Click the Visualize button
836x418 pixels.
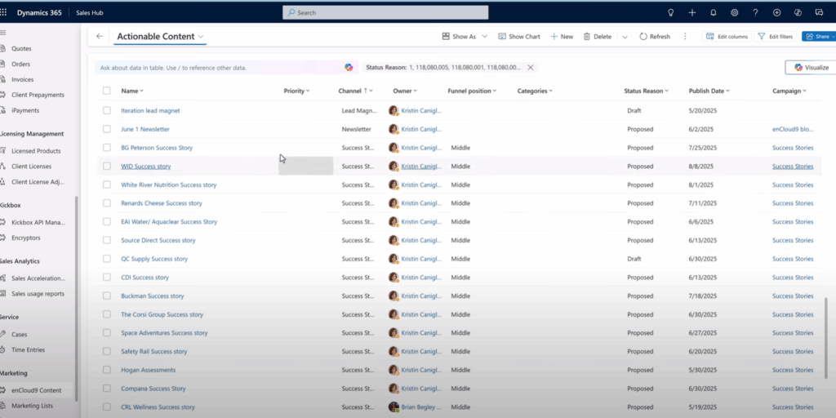(x=811, y=67)
